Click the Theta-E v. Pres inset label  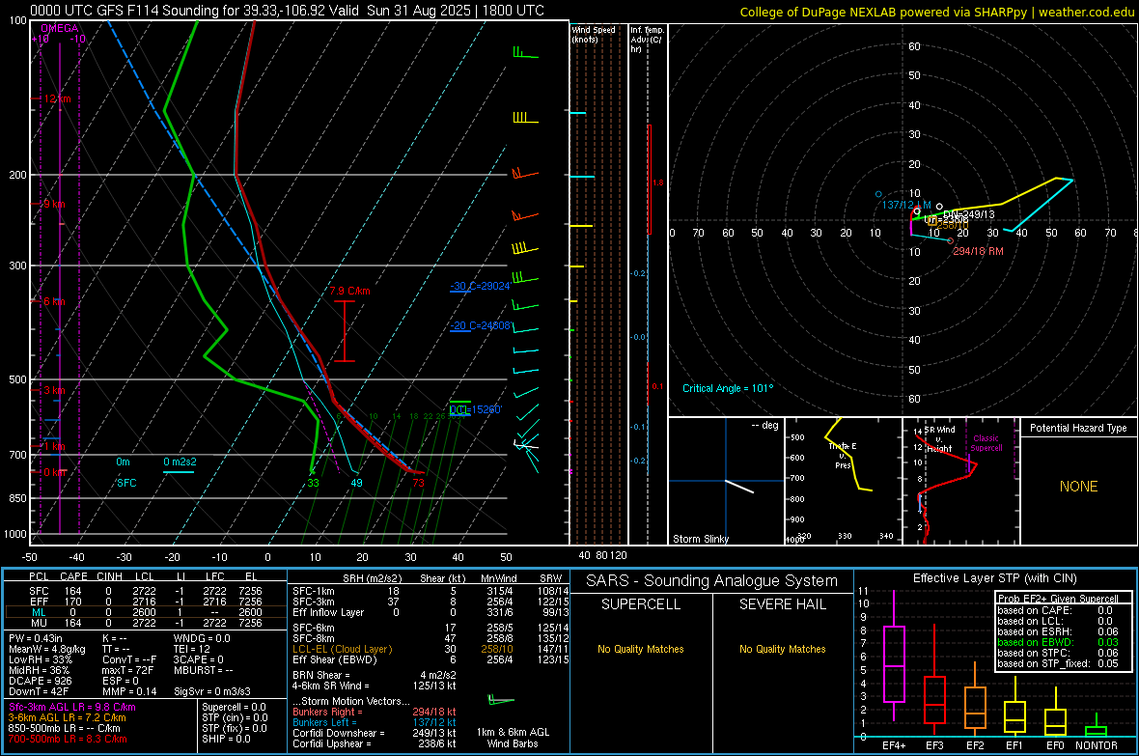[843, 455]
